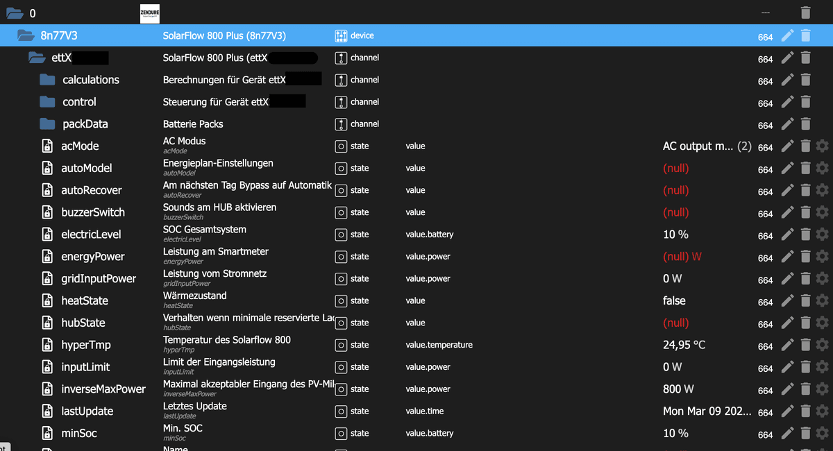Click the device type icon of 8n77V3

[x=340, y=35]
